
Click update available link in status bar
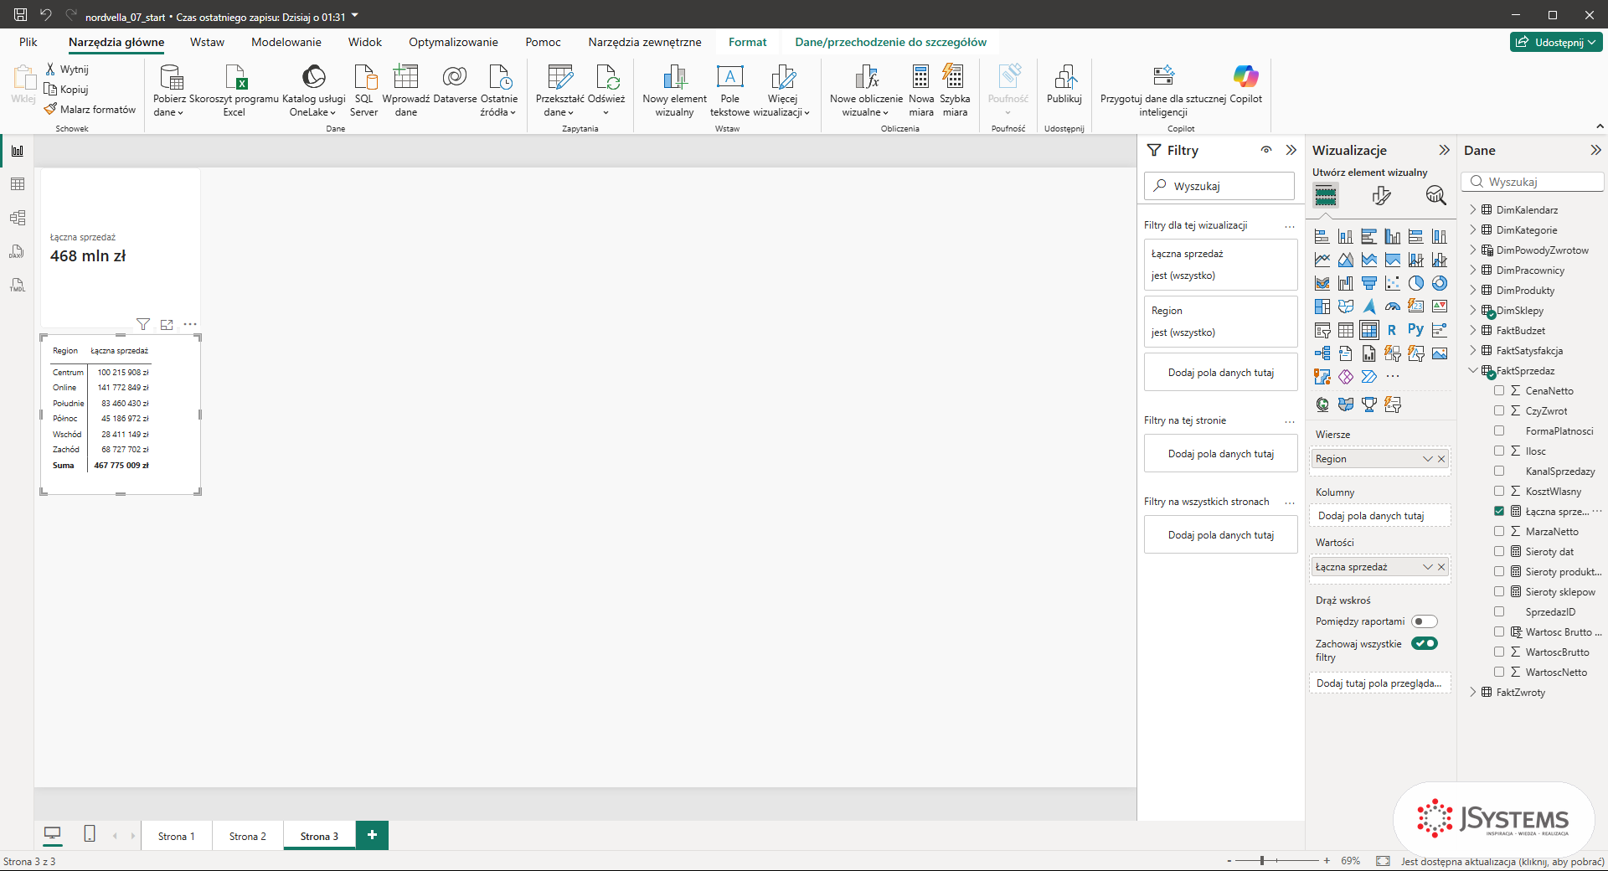(1502, 861)
